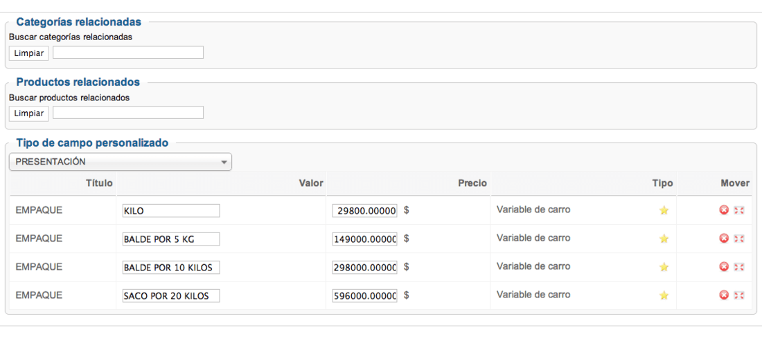Focus the related categories search field
This screenshot has width=762, height=341.
[128, 53]
